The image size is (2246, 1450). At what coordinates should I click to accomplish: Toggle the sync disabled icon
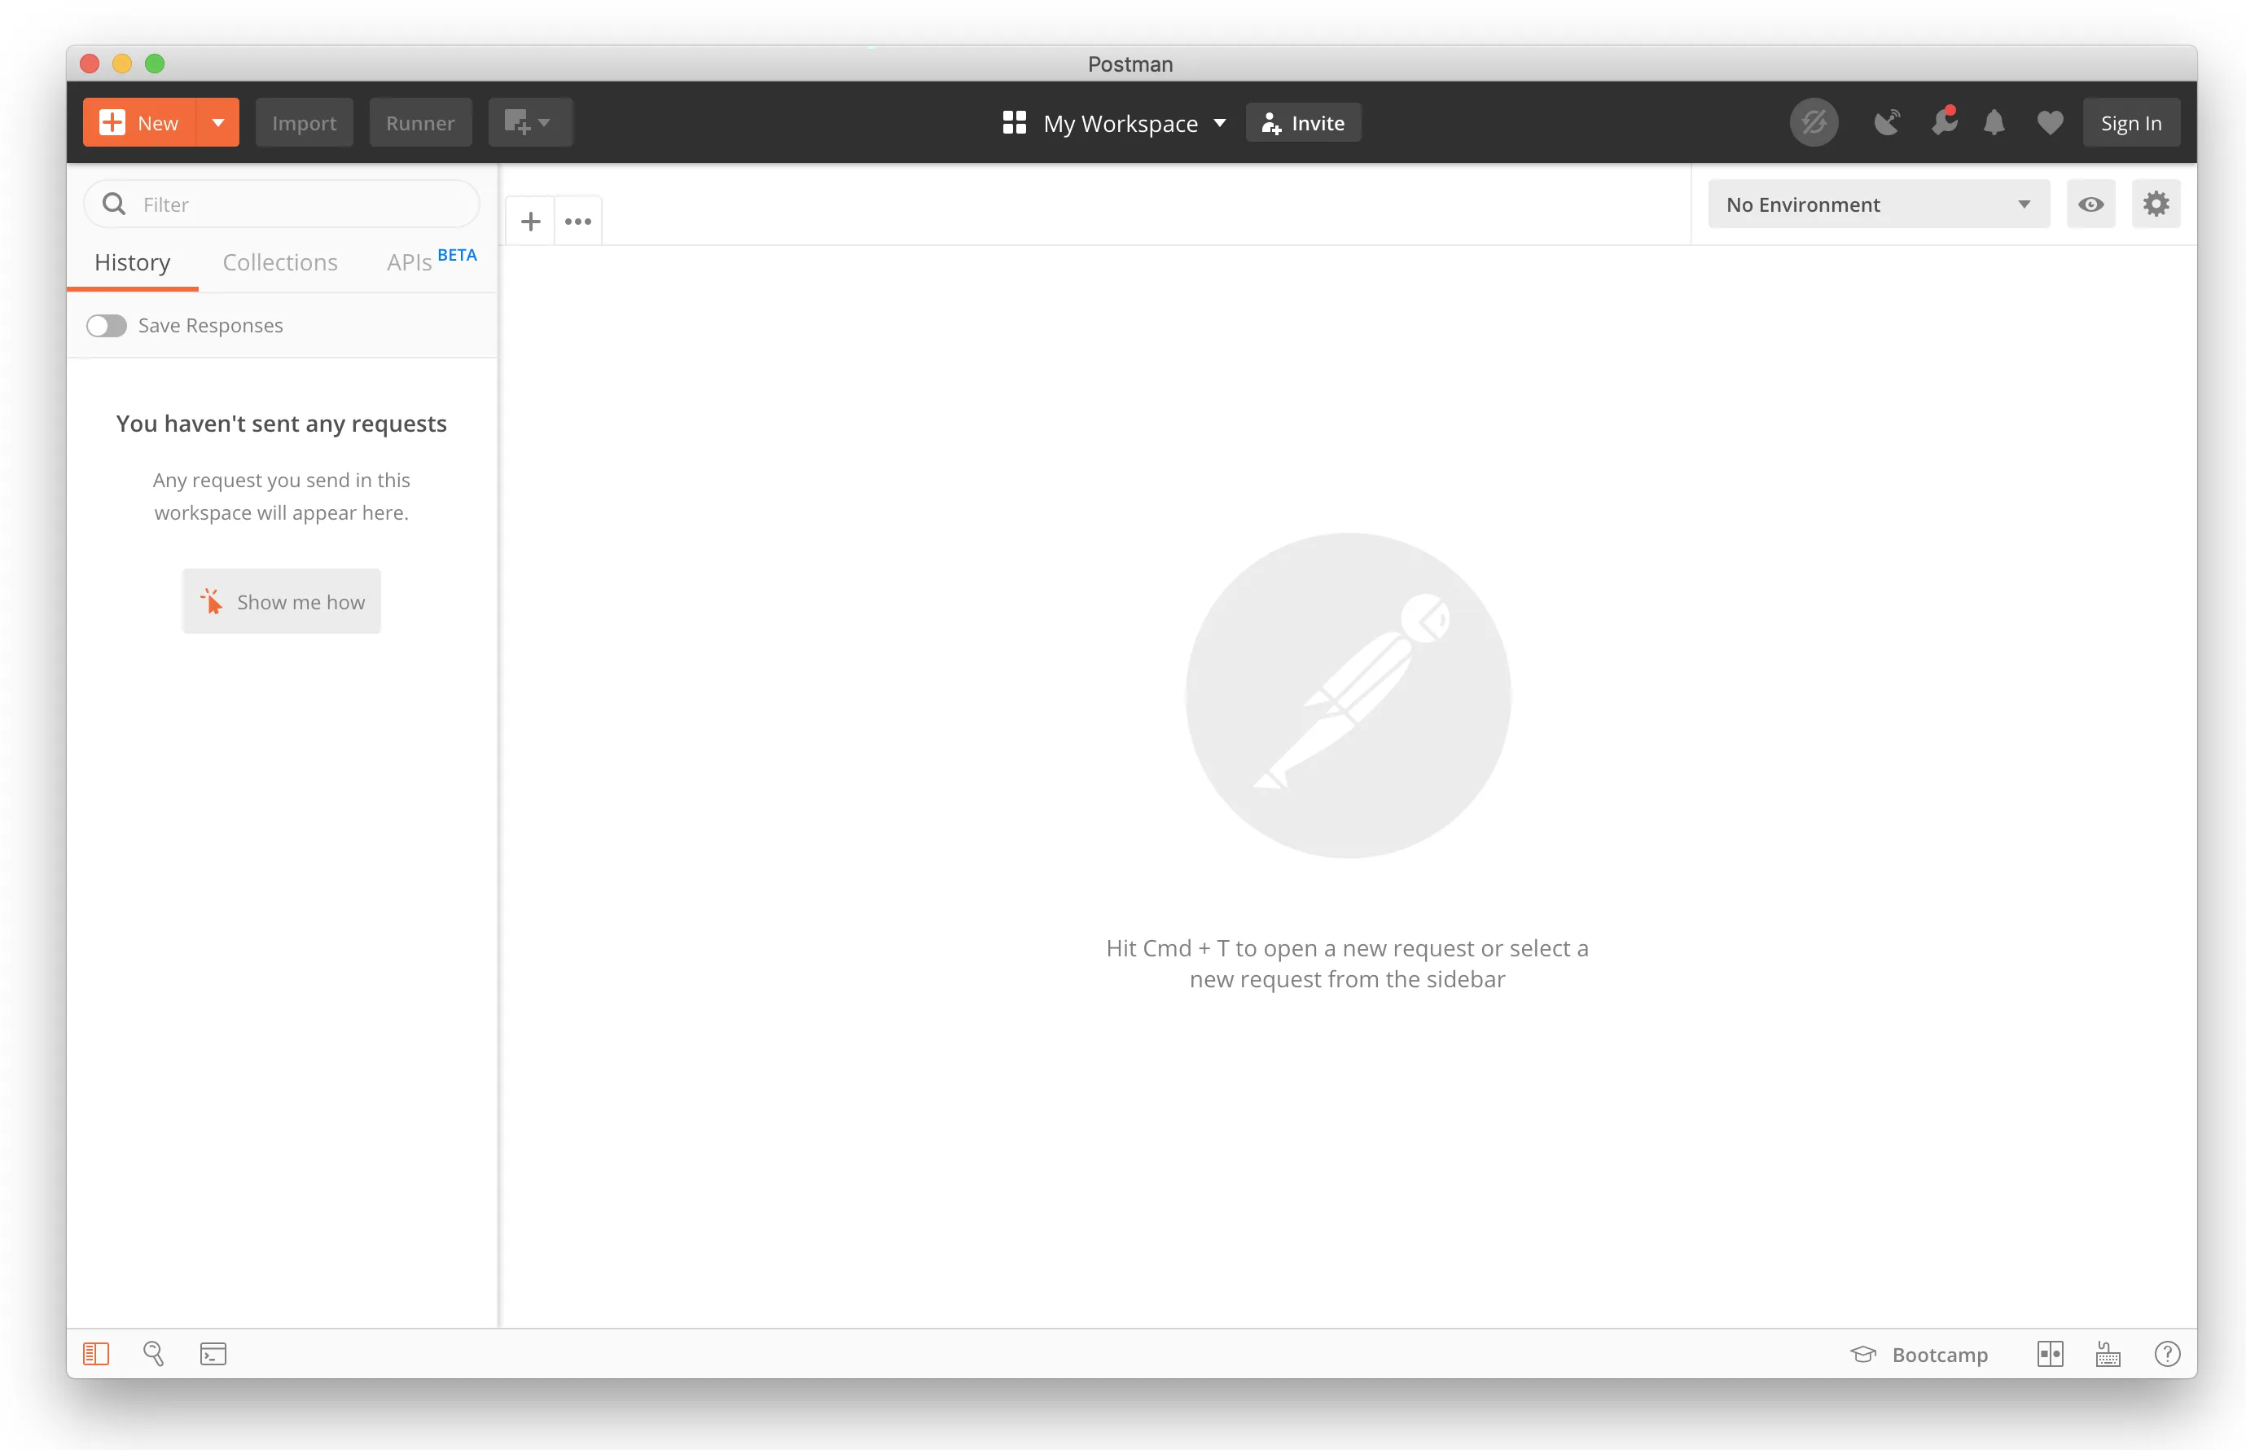point(1814,121)
